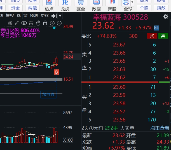Viewport: 171px width, 150px height.
Task: Open quote panel settings gear
Action: [x=166, y=17]
